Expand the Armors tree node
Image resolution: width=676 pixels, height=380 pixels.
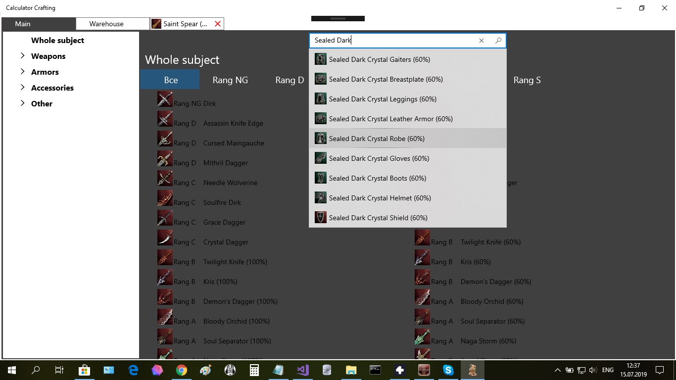tap(22, 72)
